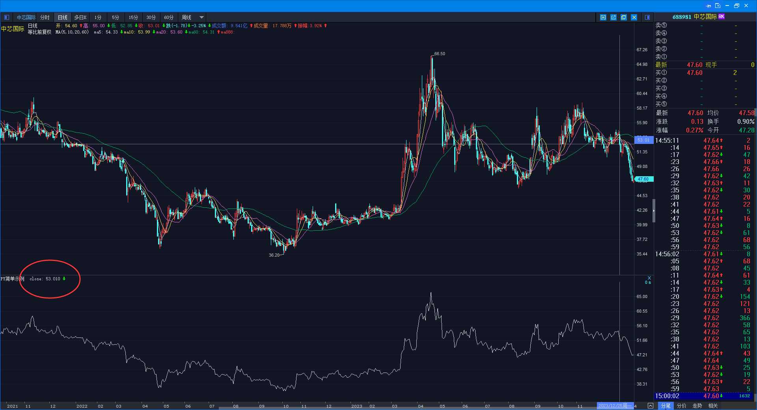This screenshot has height=410, width=757.
Task: Click the 36.20 low price marker
Action: pos(274,255)
